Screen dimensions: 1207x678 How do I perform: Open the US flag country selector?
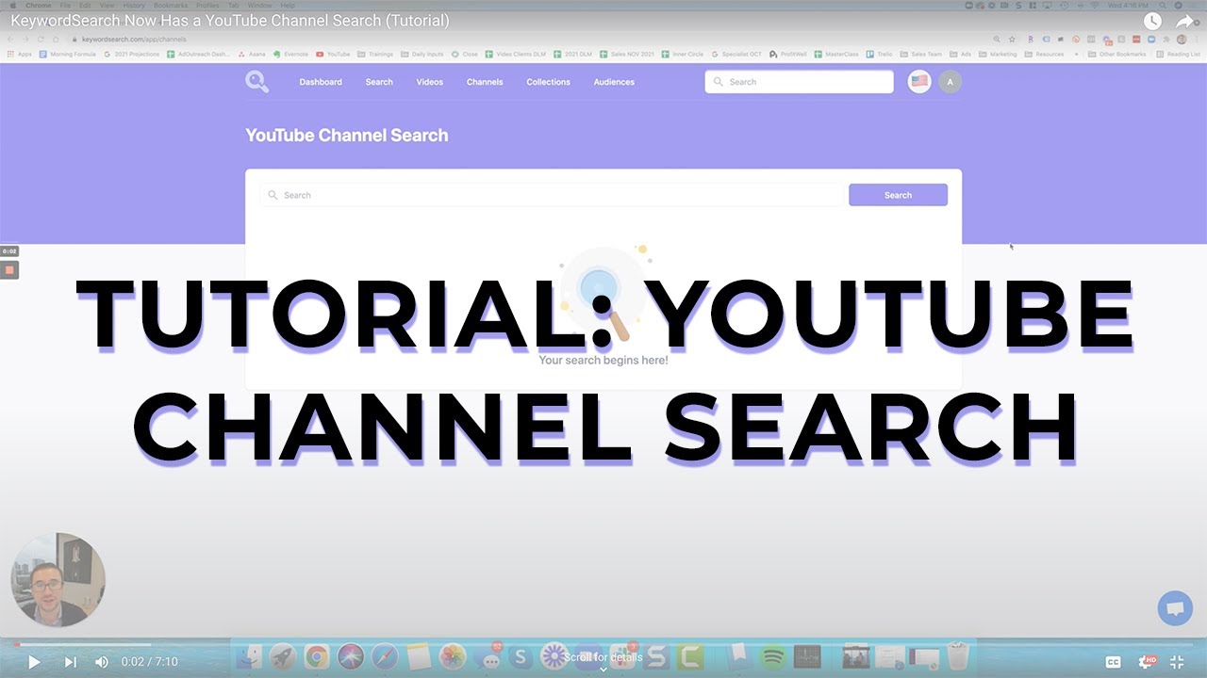(x=919, y=82)
